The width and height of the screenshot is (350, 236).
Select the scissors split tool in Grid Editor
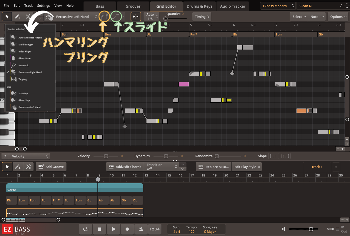28,17
